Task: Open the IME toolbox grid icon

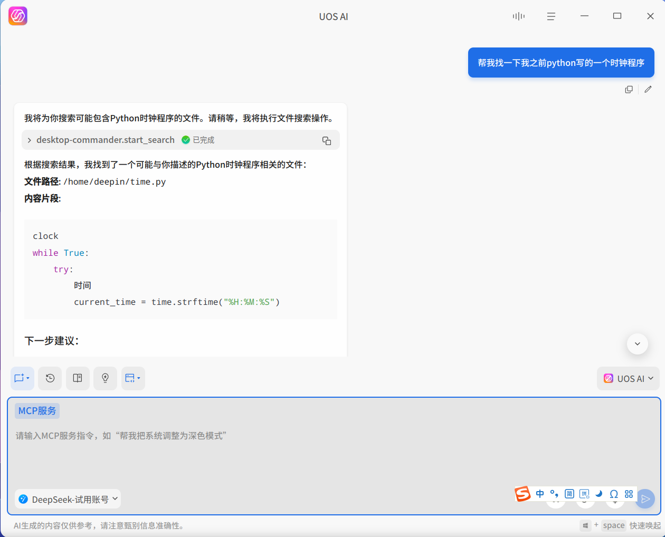Action: (x=629, y=494)
